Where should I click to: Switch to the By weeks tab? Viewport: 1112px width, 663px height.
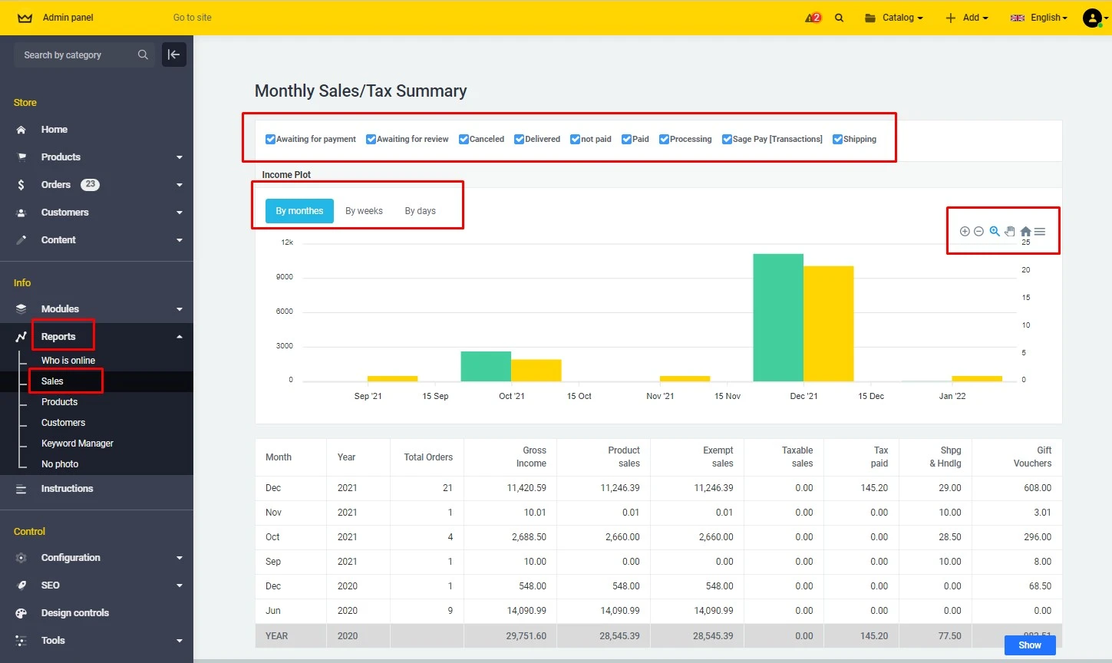coord(364,210)
